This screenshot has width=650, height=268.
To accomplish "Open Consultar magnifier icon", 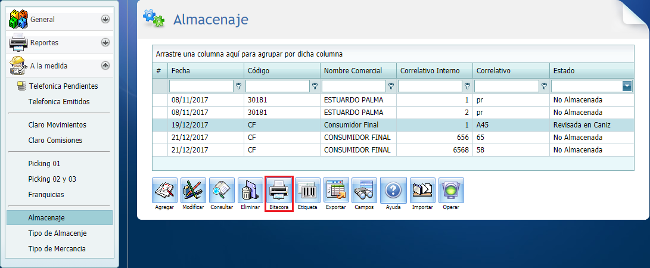I will pyautogui.click(x=222, y=191).
